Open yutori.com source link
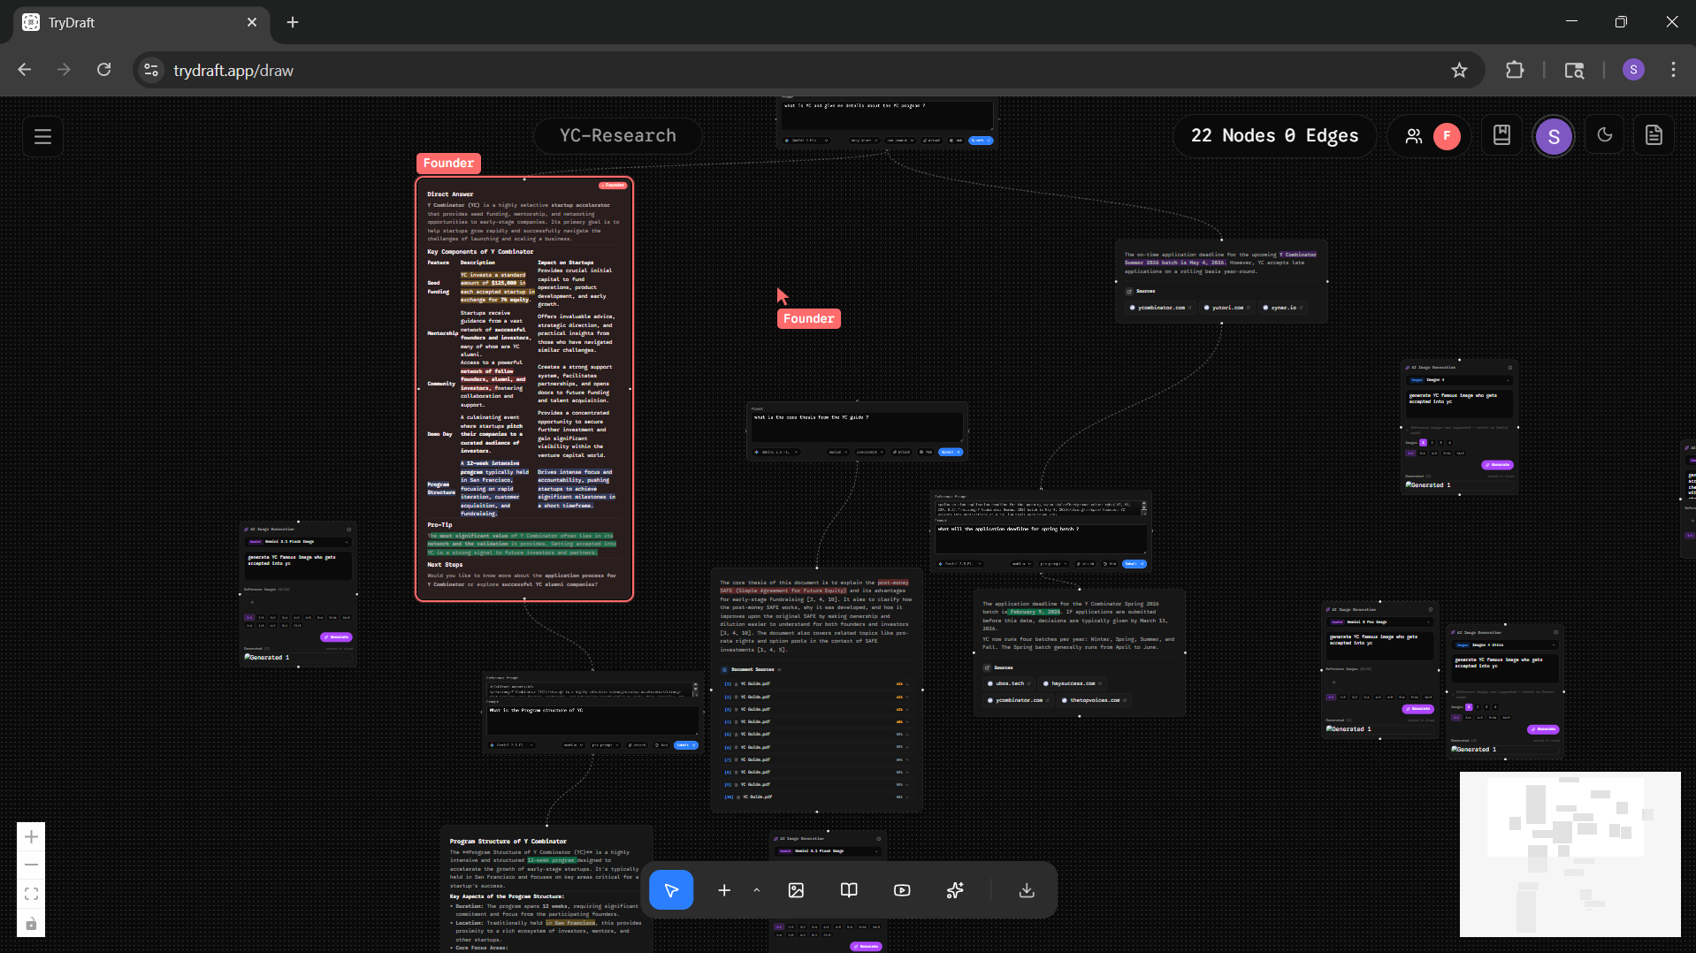The image size is (1696, 953). coord(1227,308)
